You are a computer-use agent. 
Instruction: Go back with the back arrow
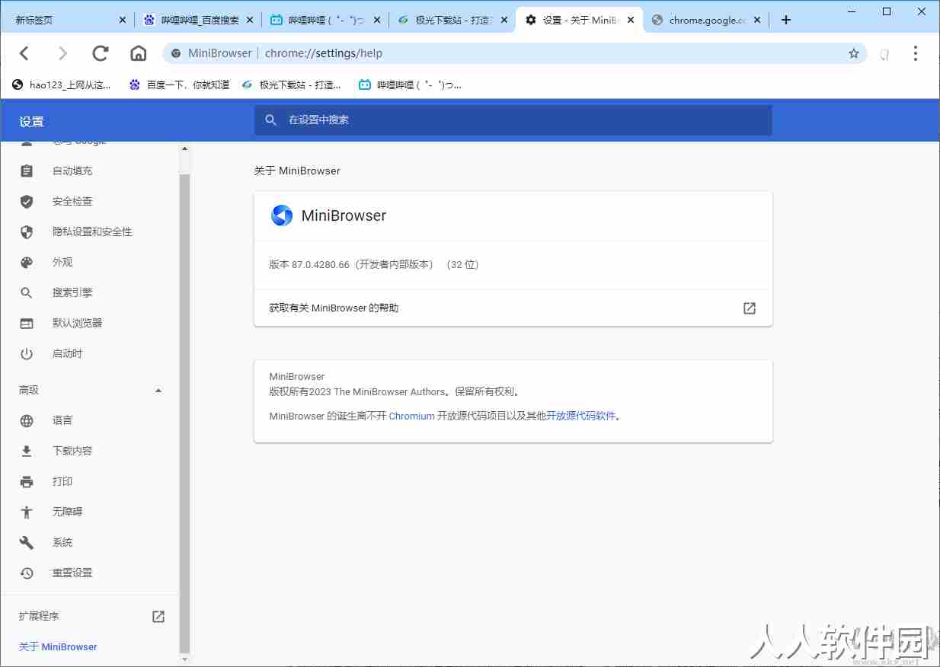24,53
